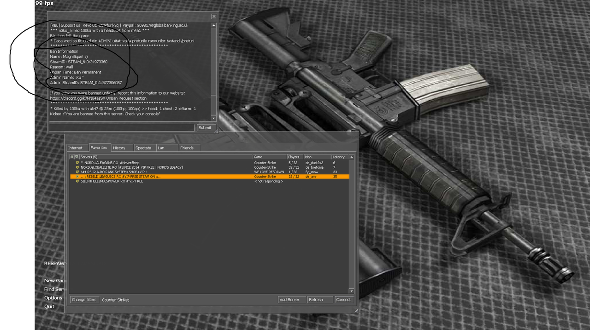This screenshot has height=331, width=590.
Task: Click 'Reason: wall' console line
Action: pyautogui.click(x=61, y=67)
